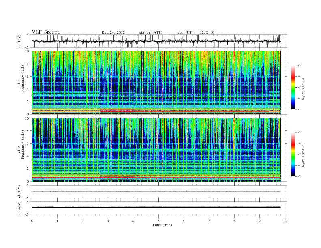Viewport: 321px width, 248px height.
Task: Click the "10" label on the time axis
Action: coord(285,221)
